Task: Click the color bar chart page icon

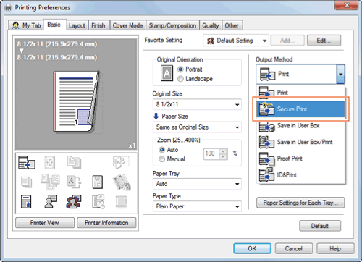Action: coord(26,202)
